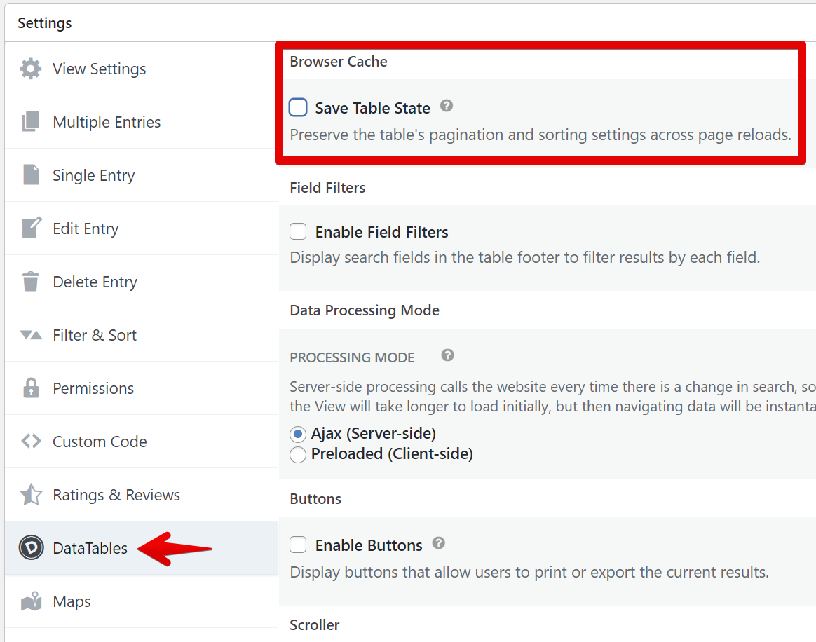Click the Ratings & Reviews star icon
This screenshot has height=642, width=816.
[x=31, y=495]
